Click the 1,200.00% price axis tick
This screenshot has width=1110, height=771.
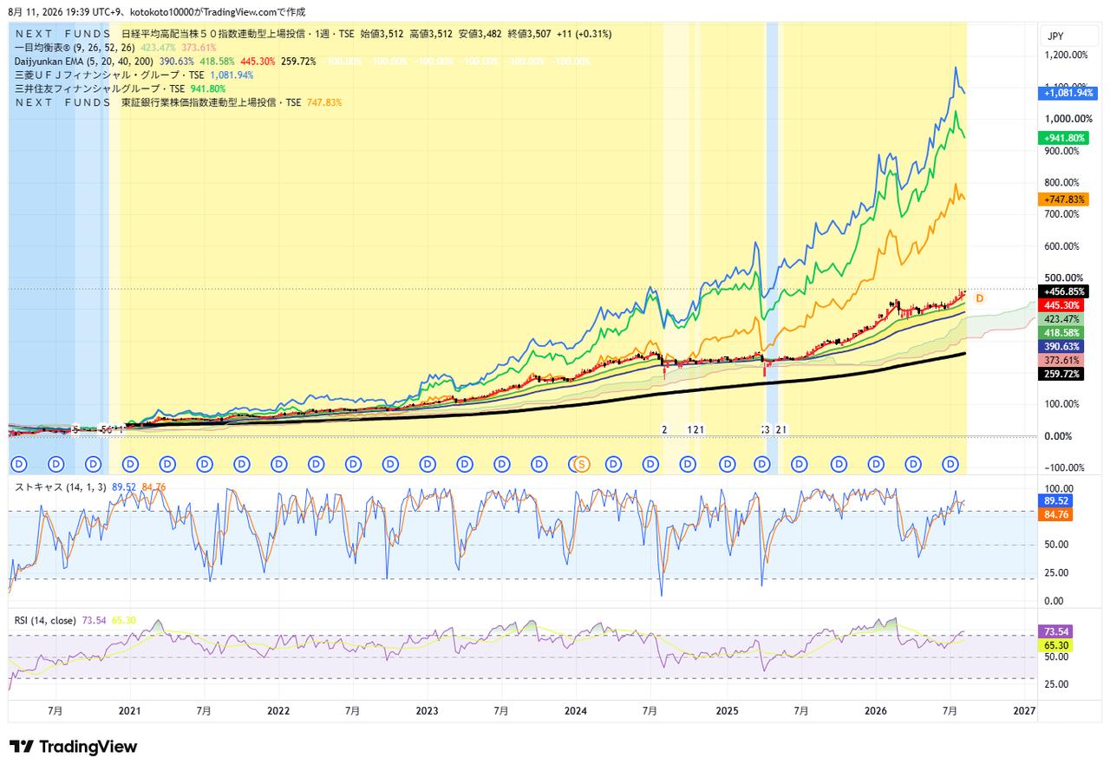click(1066, 55)
